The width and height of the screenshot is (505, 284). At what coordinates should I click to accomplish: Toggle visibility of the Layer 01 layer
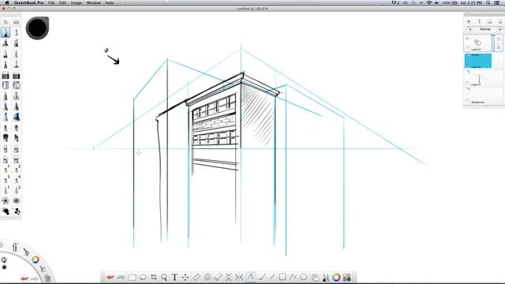pos(468,72)
